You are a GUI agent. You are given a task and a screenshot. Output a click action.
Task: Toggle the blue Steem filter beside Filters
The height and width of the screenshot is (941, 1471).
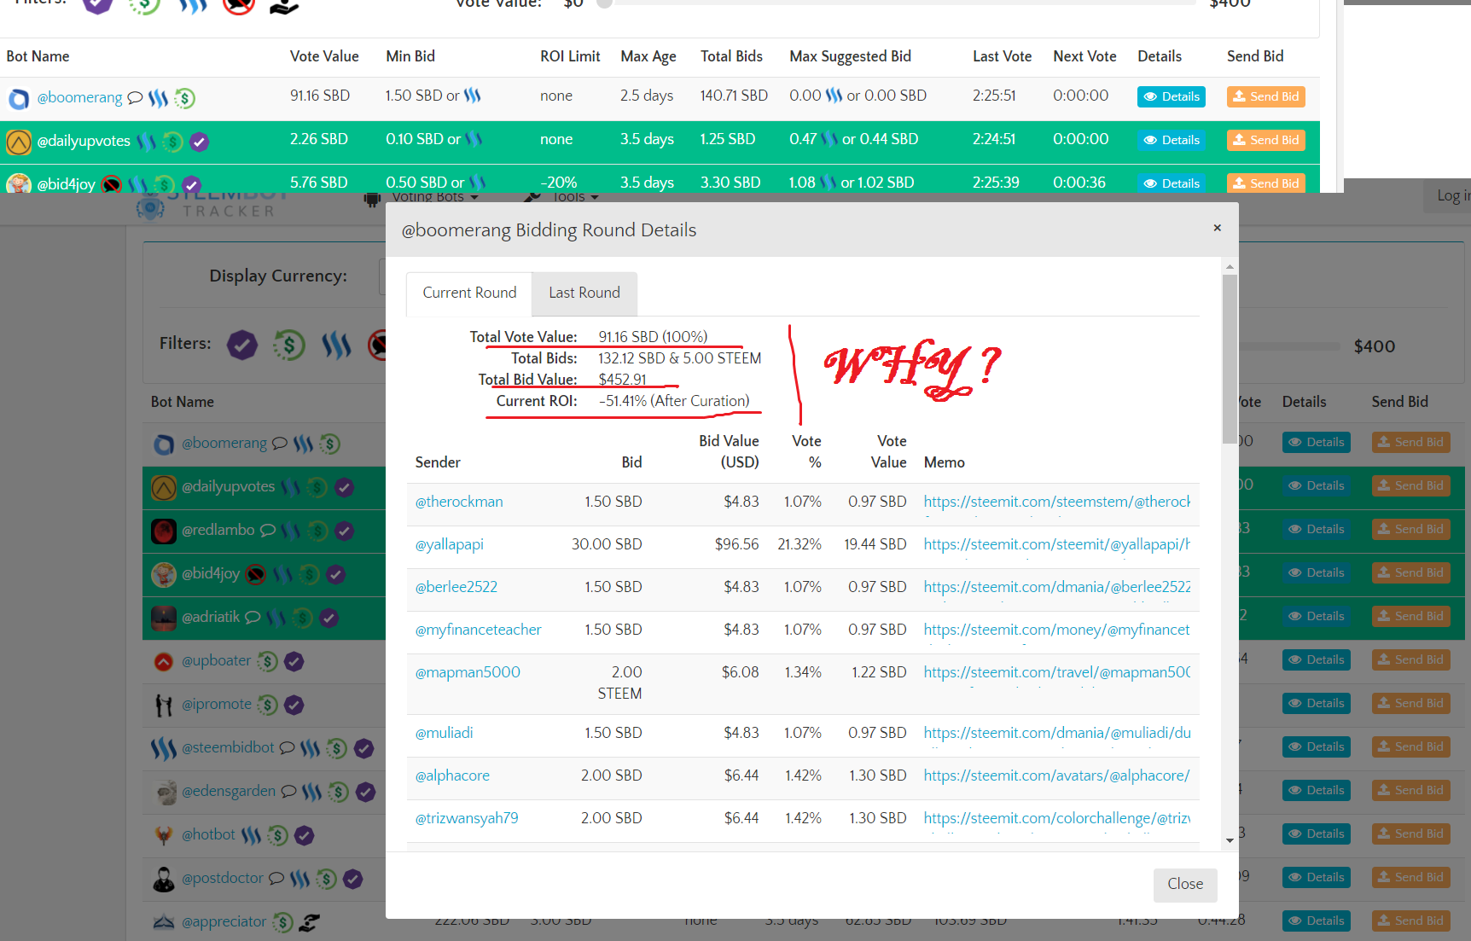tap(336, 345)
